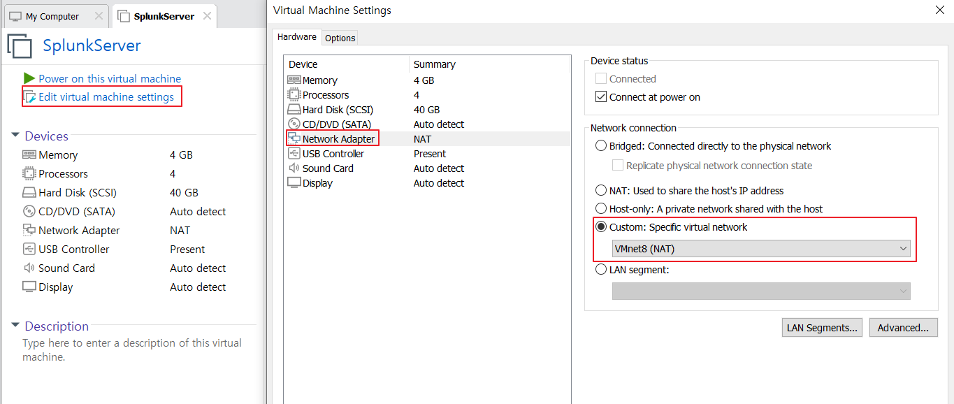Select Display row in settings list
Screen dimensions: 954x404
point(427,183)
